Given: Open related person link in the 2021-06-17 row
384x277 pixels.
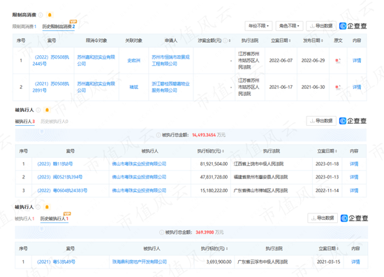Looking at the screenshot, I should [x=134, y=87].
